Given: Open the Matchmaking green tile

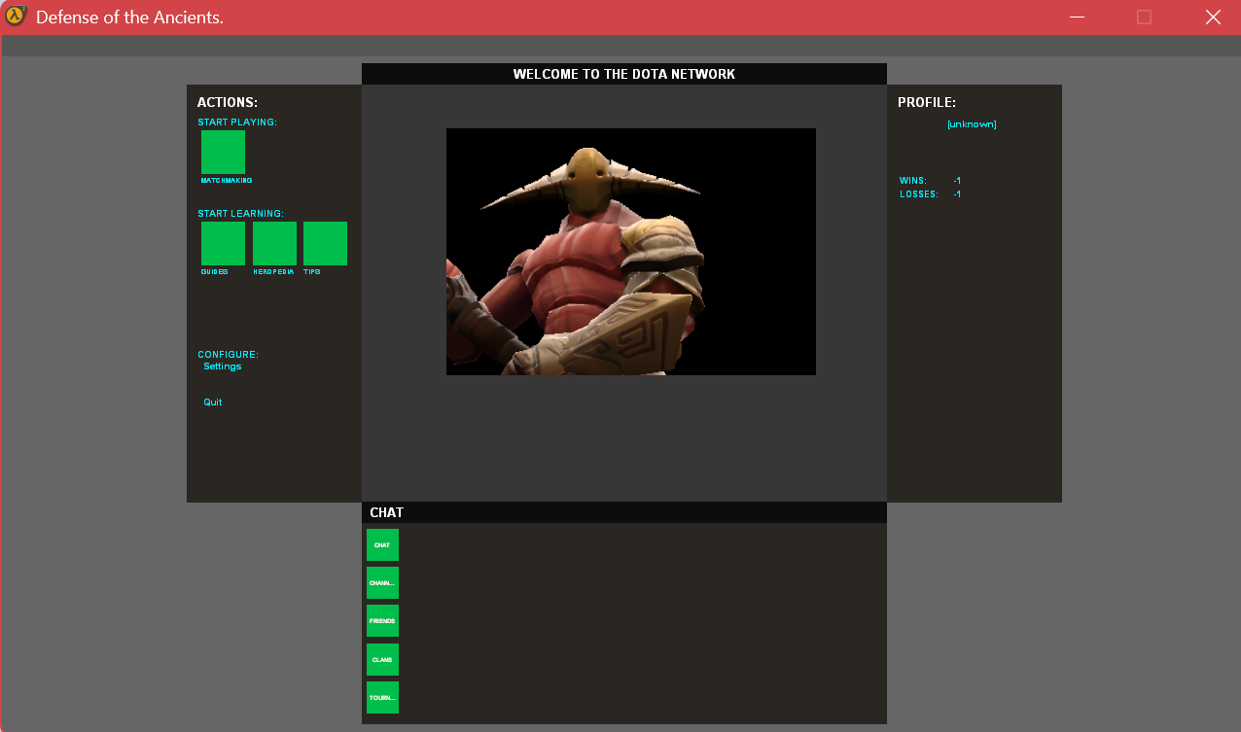Looking at the screenshot, I should point(223,152).
